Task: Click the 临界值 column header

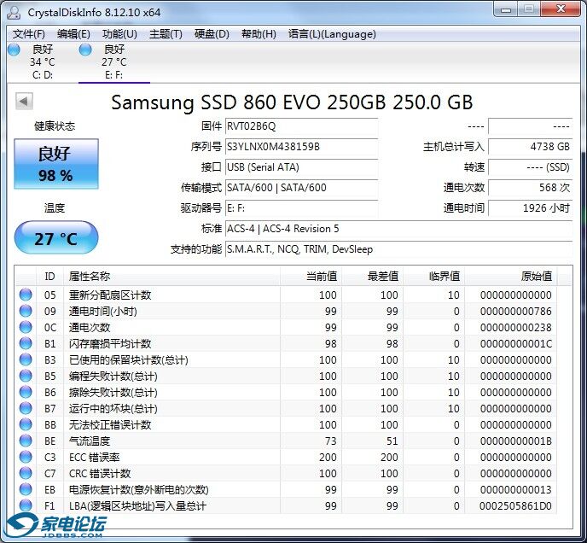Action: 434,276
